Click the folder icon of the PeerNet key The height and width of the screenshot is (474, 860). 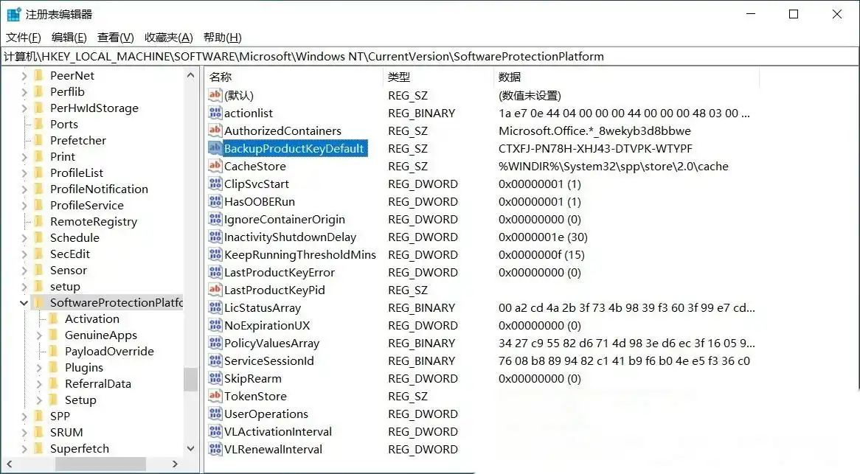click(38, 75)
